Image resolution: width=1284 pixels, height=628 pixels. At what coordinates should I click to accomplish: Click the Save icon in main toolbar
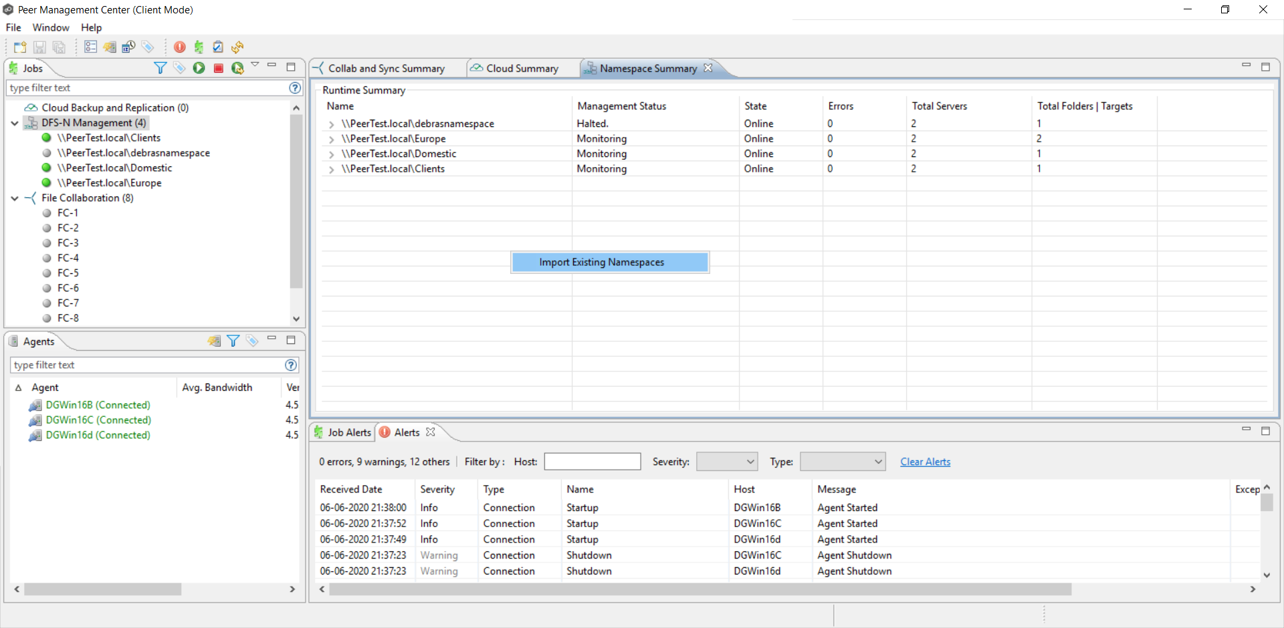(39, 47)
